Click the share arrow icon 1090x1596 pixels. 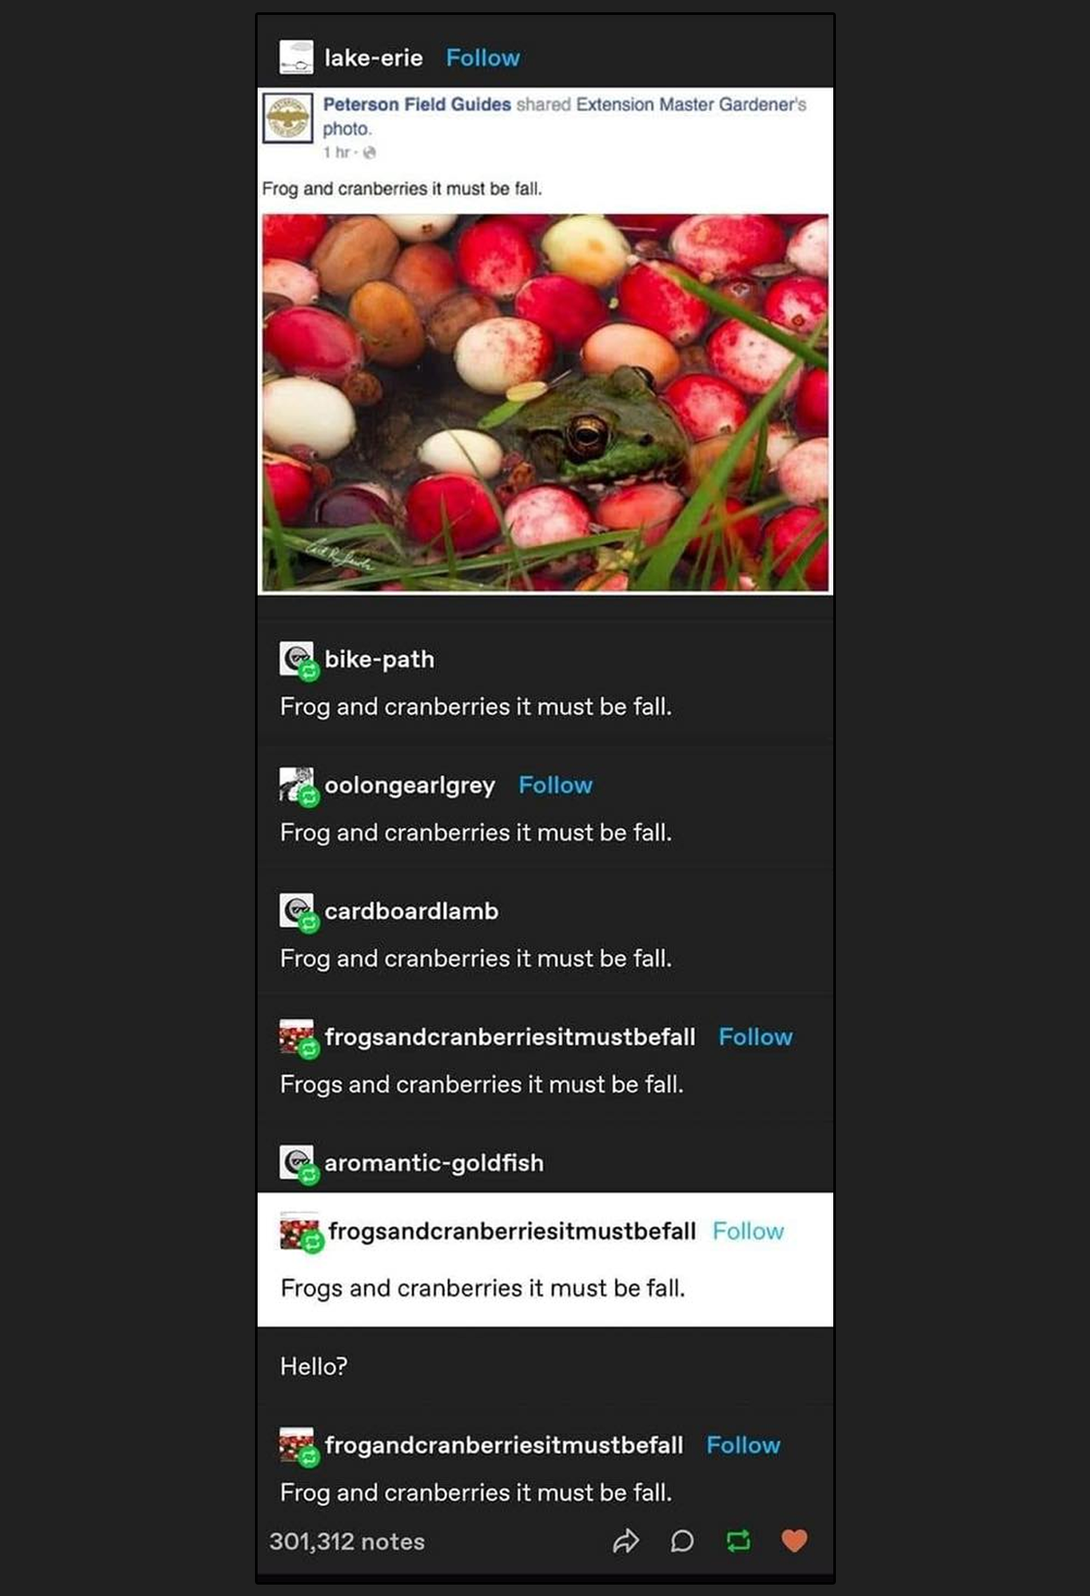626,1541
